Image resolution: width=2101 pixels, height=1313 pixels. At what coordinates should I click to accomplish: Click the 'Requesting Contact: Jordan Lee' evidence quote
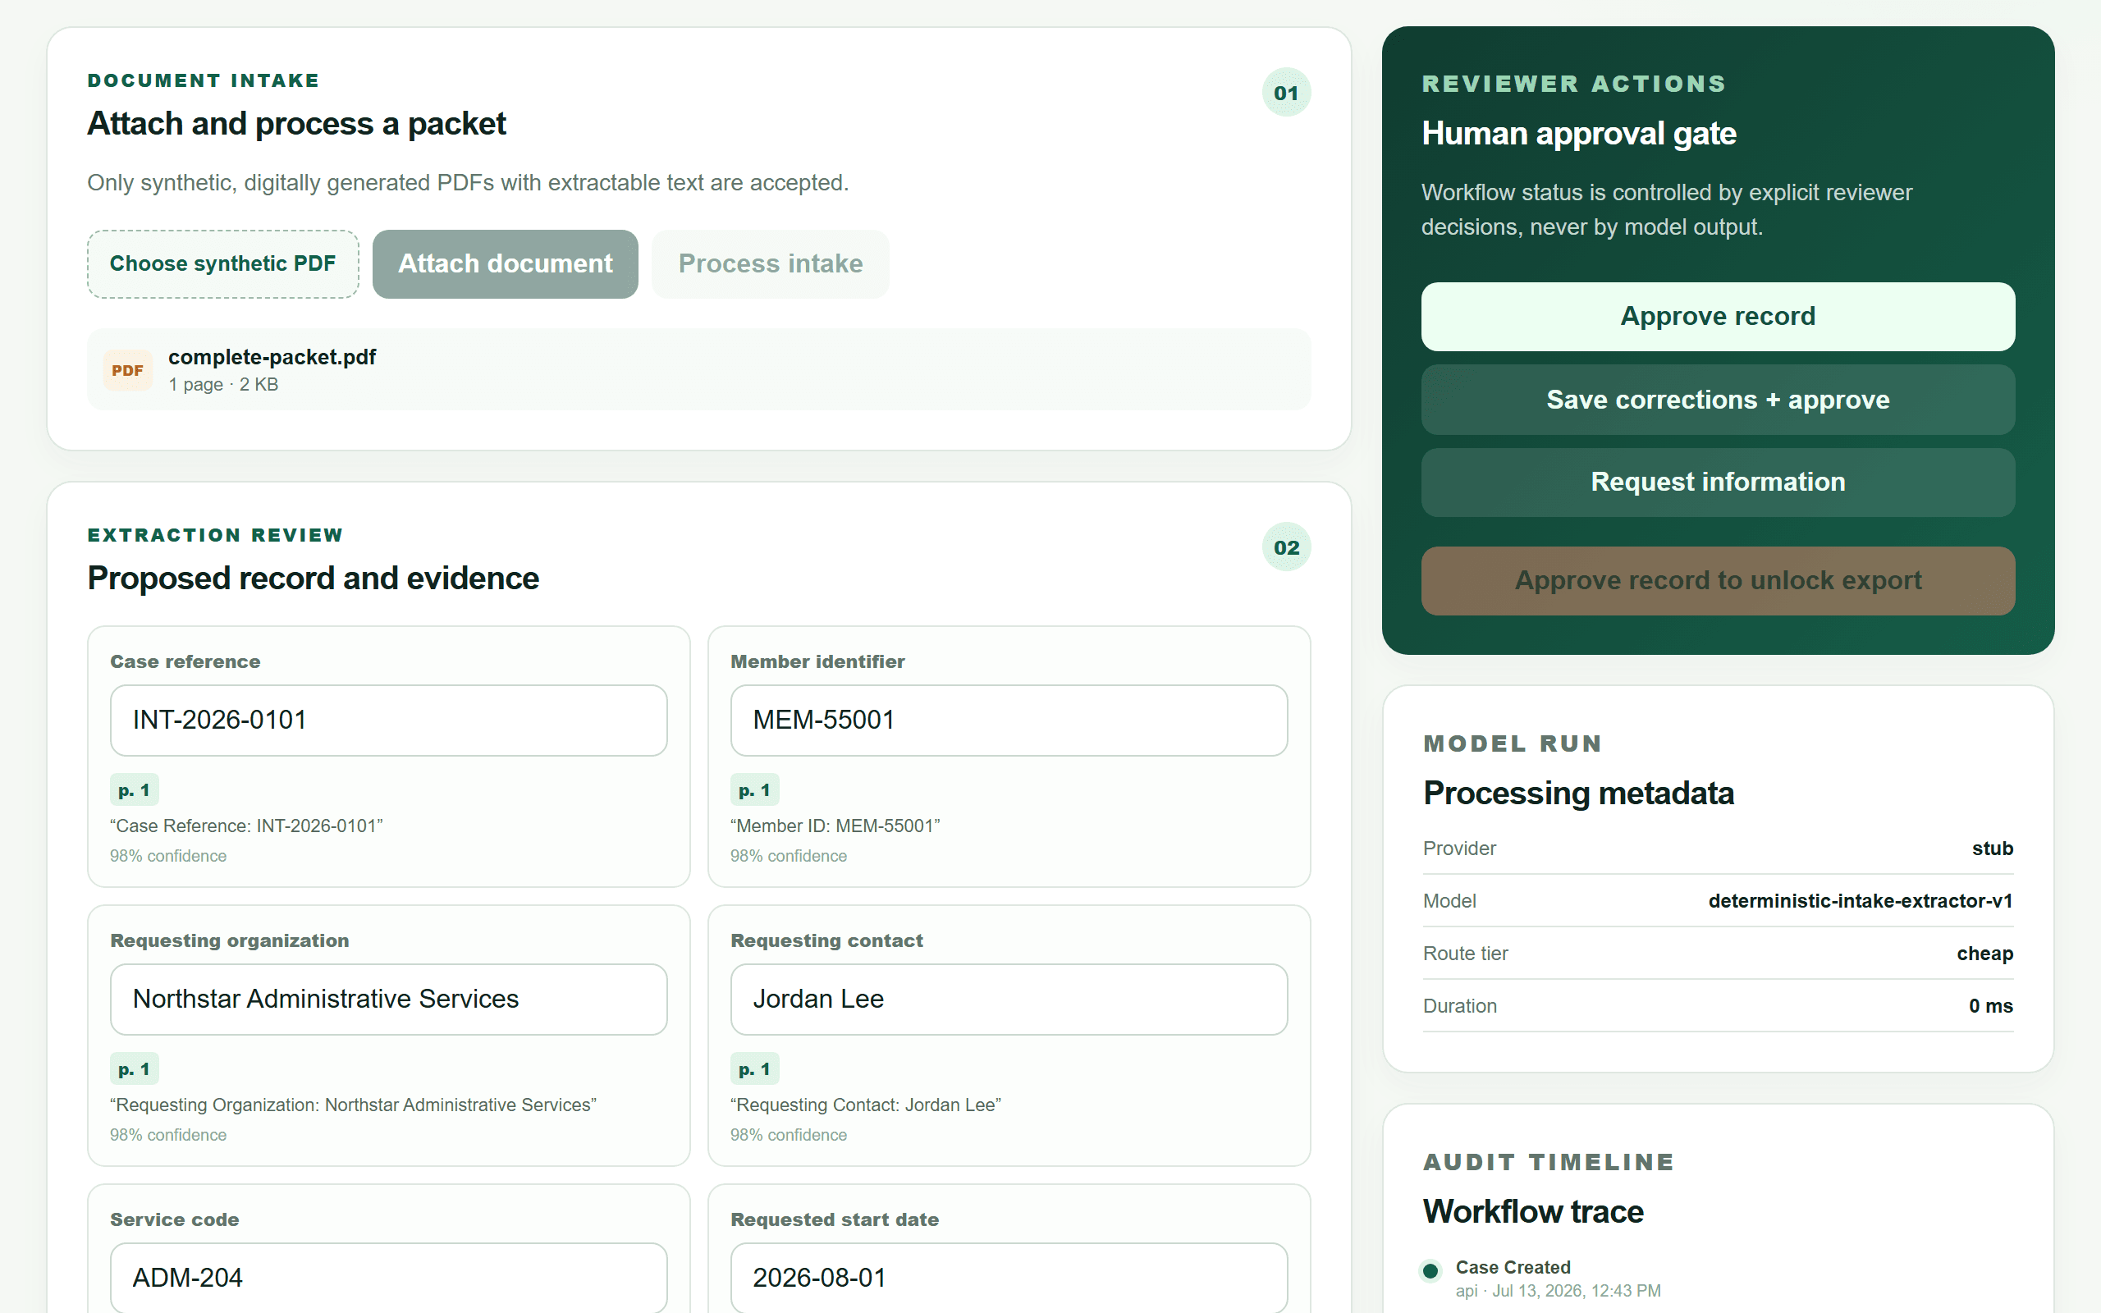866,1105
